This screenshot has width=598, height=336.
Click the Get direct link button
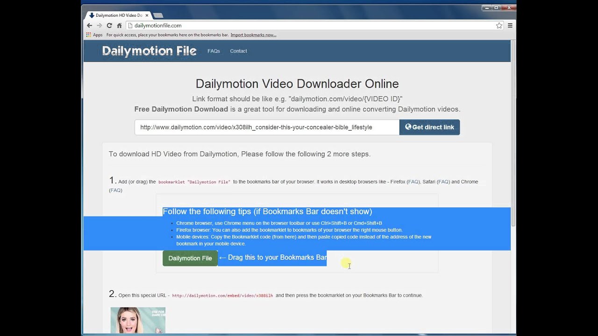[429, 127]
